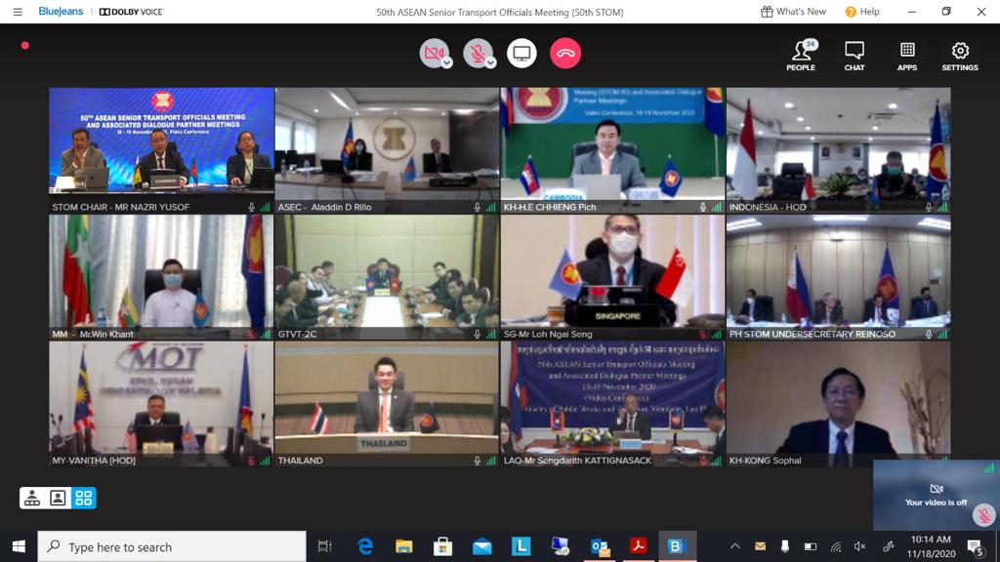Image resolution: width=1000 pixels, height=562 pixels.
Task: Open the hamburger menu
Action: 17,12
